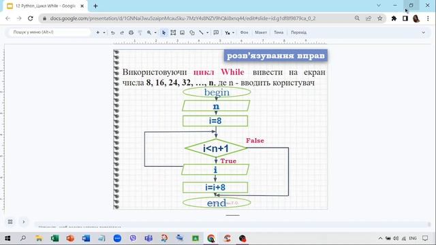Open File Explorer from the taskbar

pos(39,238)
